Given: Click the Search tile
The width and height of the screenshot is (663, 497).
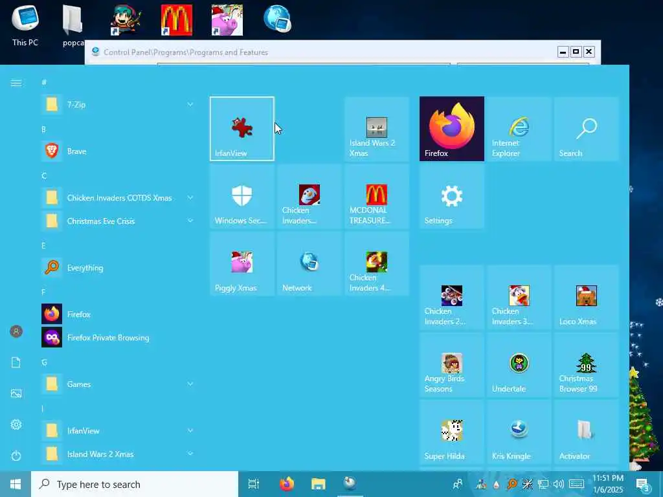Looking at the screenshot, I should pos(587,129).
